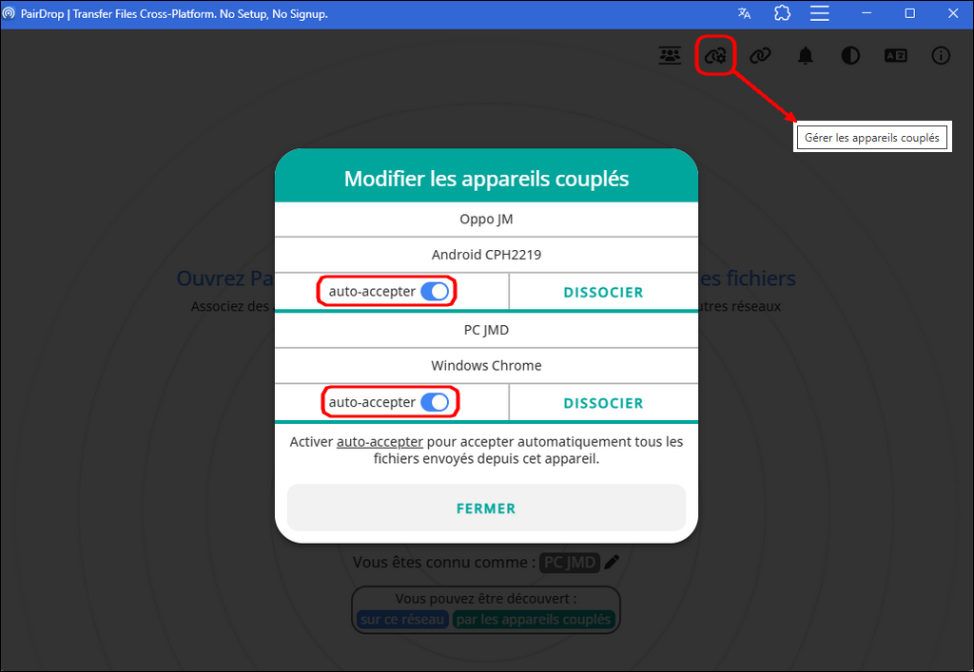Image resolution: width=974 pixels, height=672 pixels.
Task: Open the public room icon
Action: coord(671,56)
